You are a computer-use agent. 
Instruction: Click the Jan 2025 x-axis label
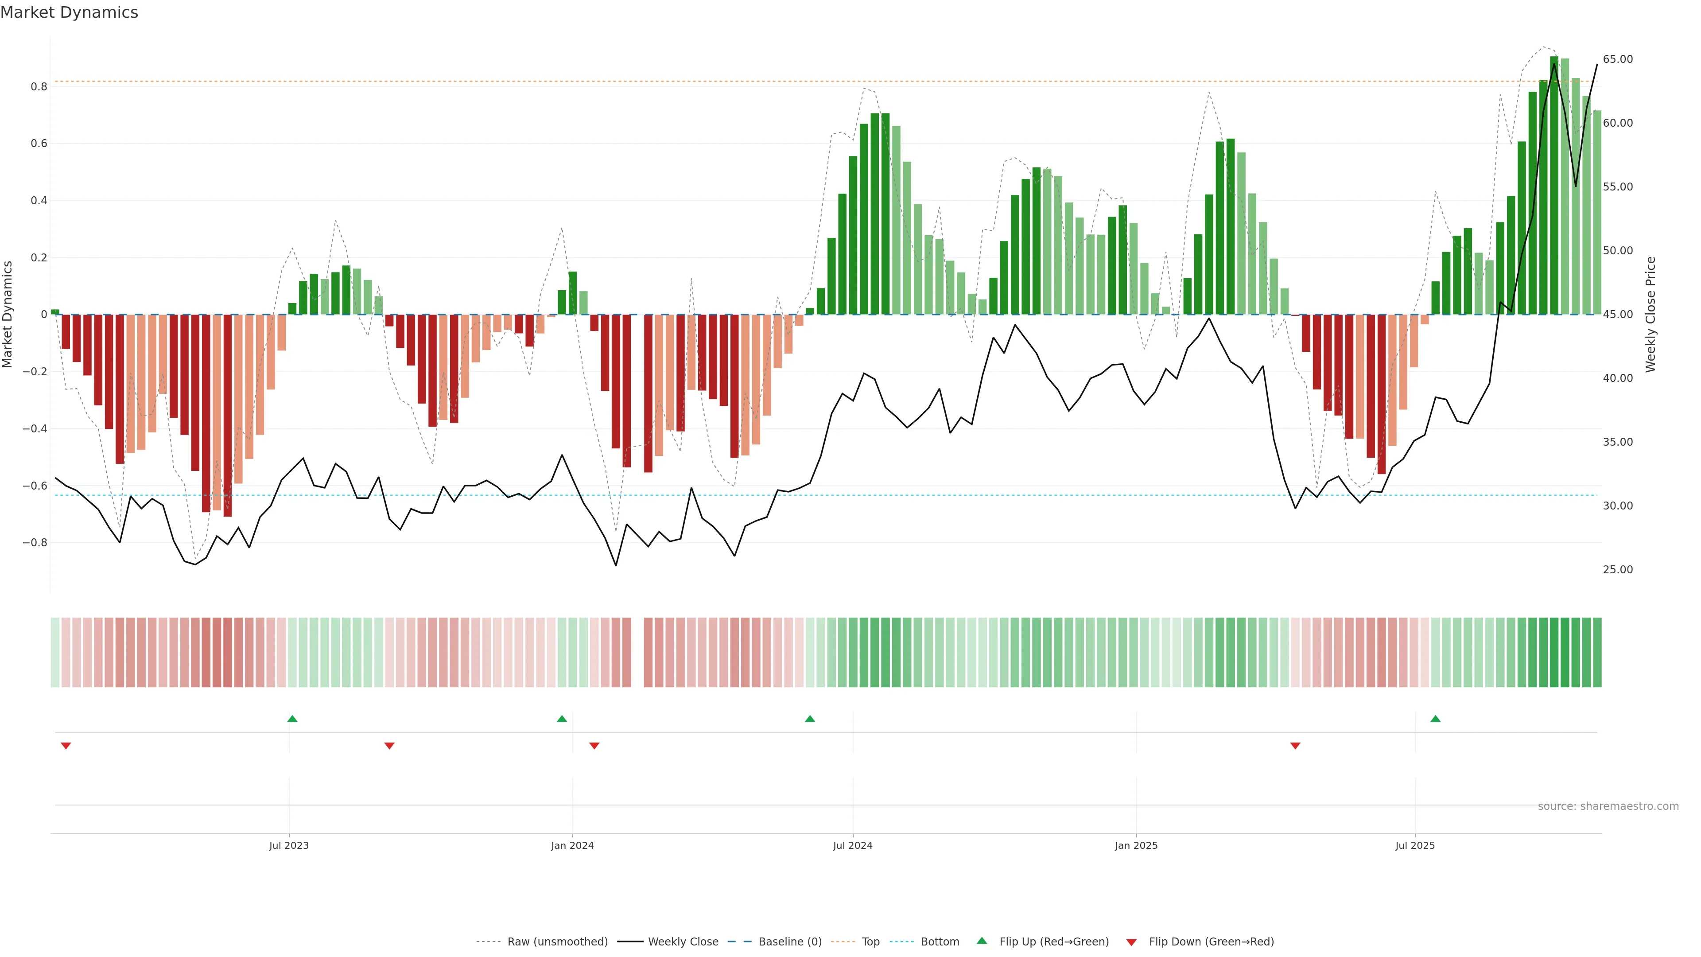tap(1136, 845)
